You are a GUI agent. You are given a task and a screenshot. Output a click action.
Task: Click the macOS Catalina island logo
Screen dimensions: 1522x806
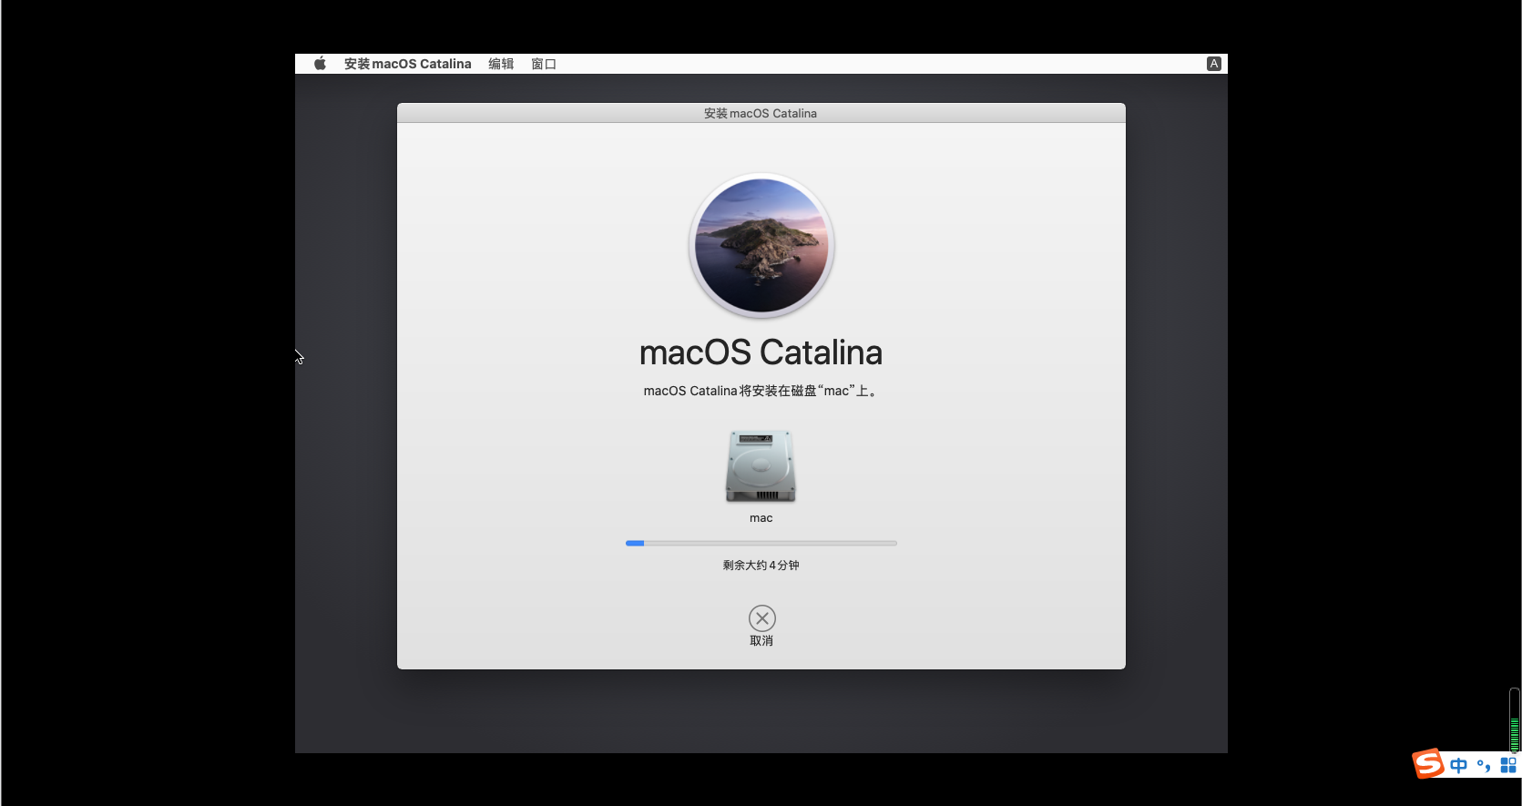tap(761, 246)
